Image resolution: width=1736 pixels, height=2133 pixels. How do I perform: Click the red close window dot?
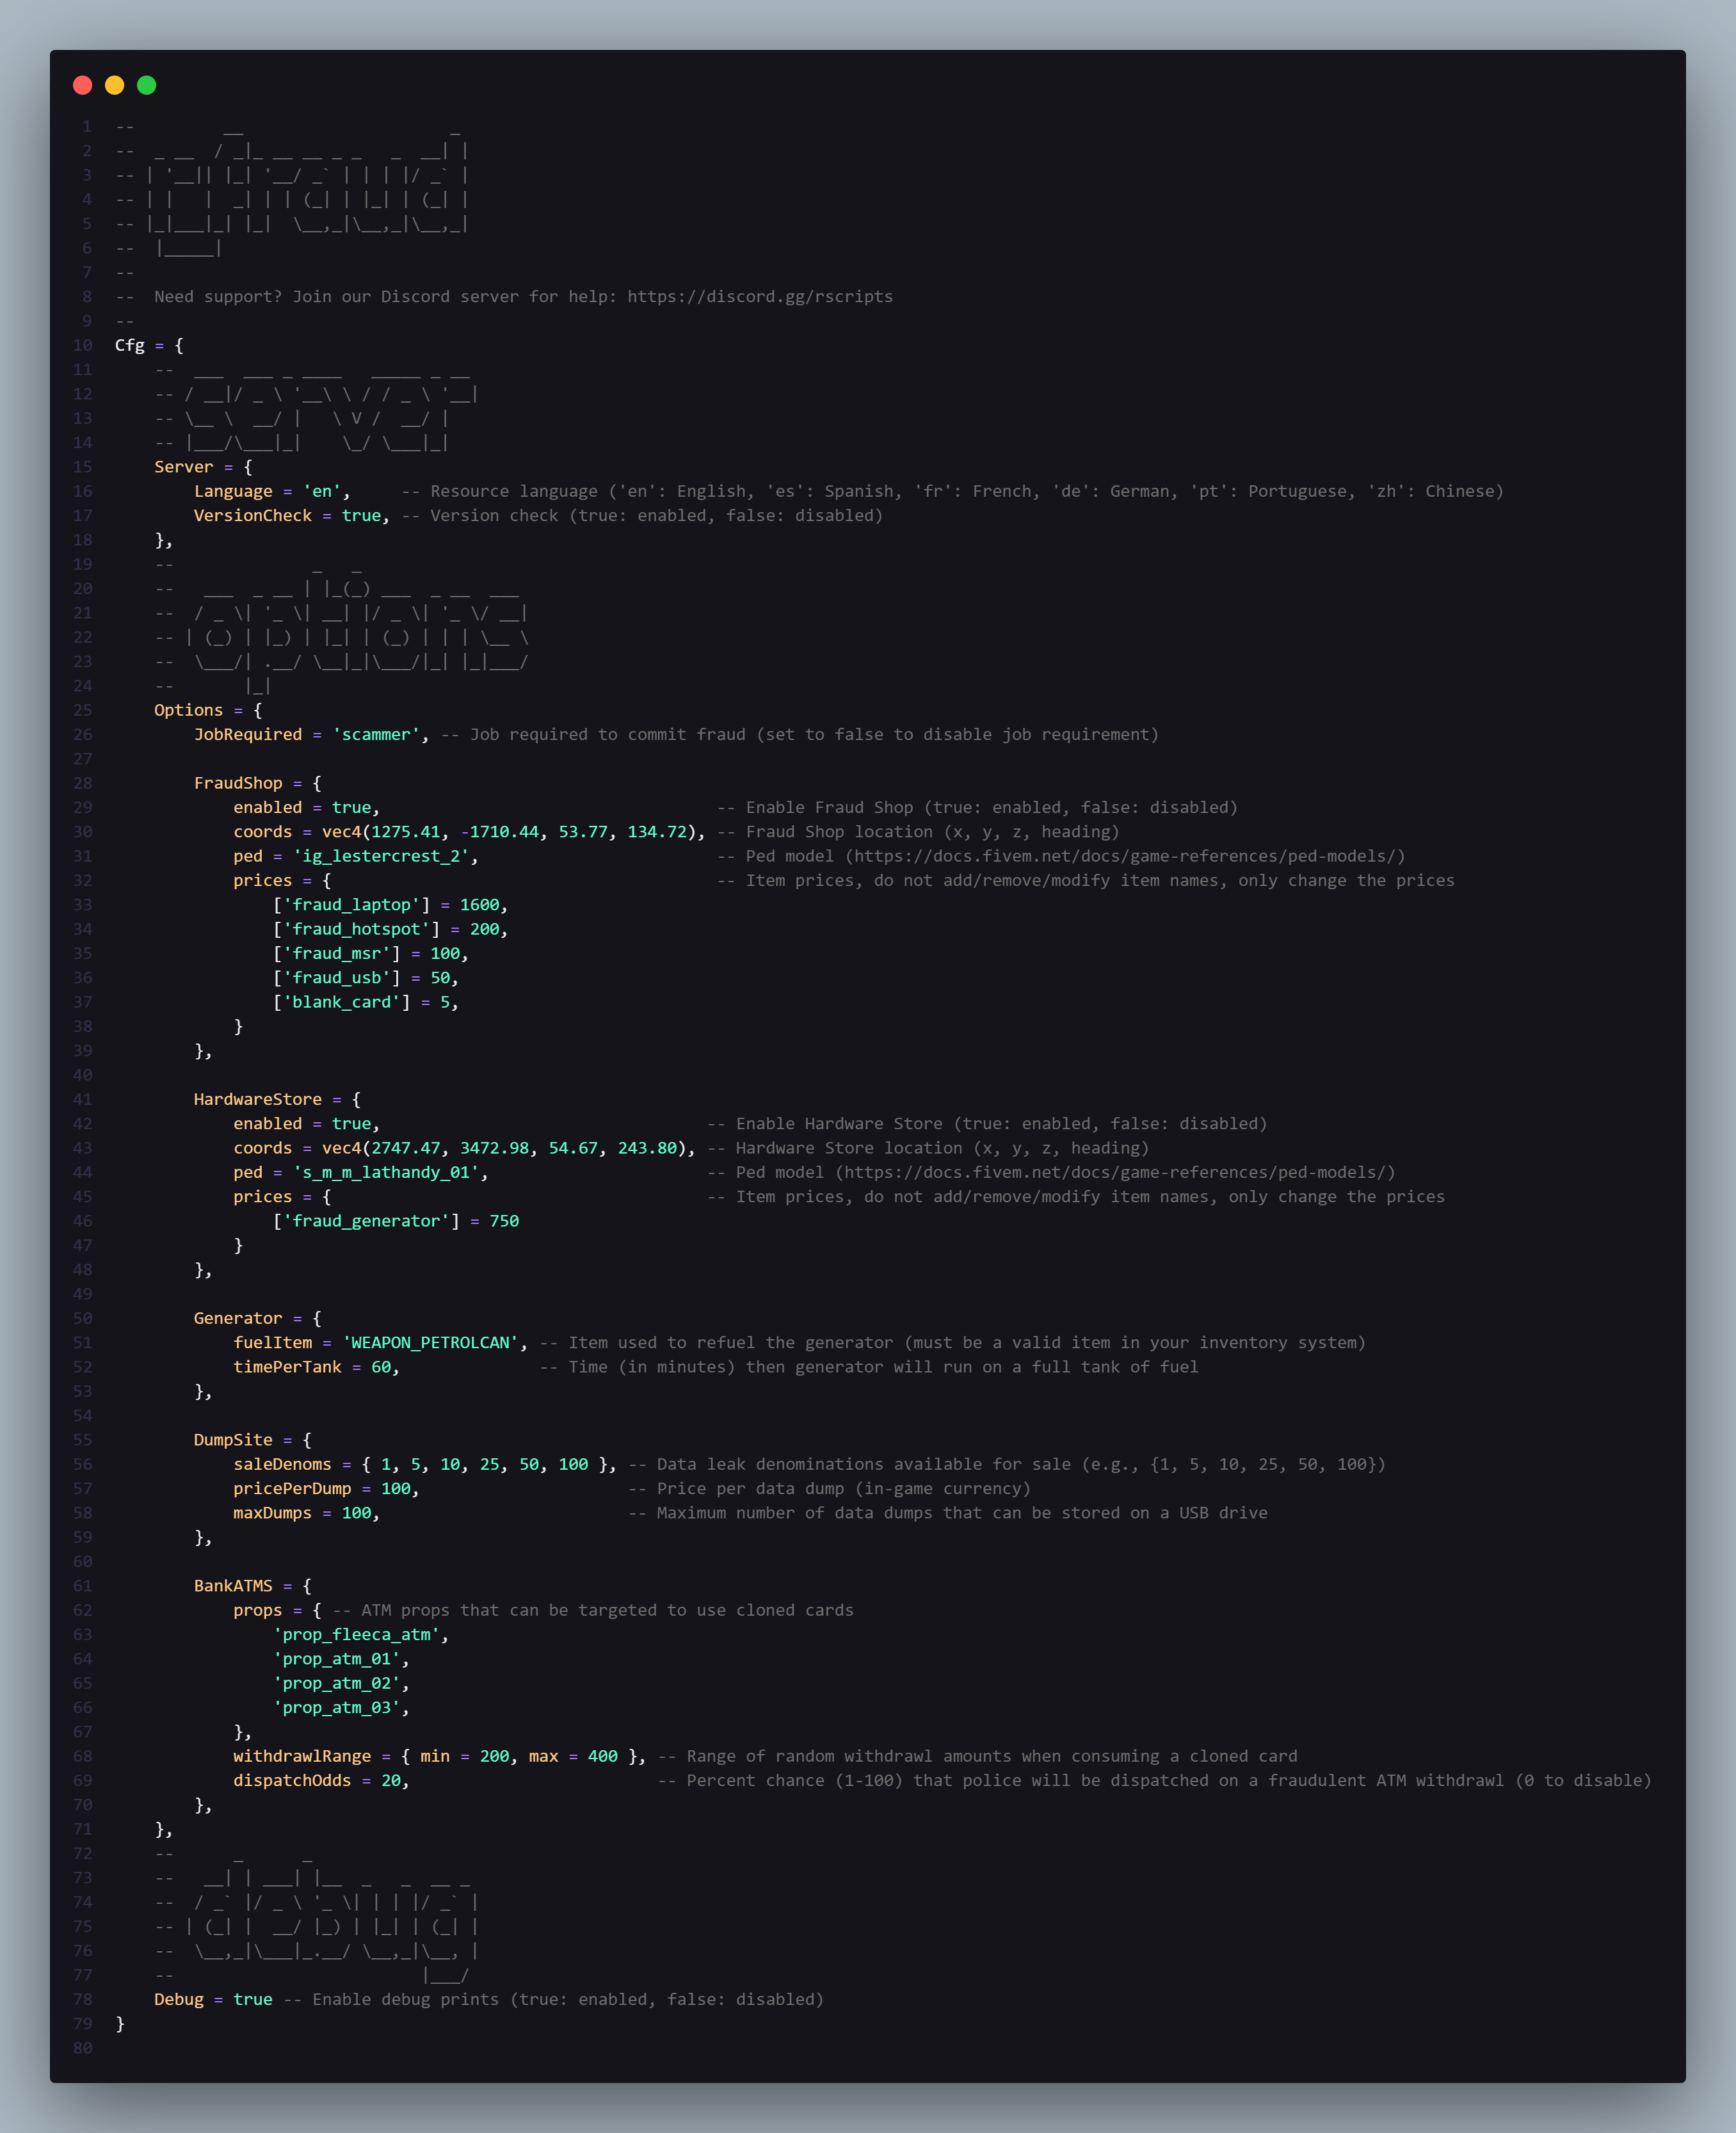(x=83, y=85)
